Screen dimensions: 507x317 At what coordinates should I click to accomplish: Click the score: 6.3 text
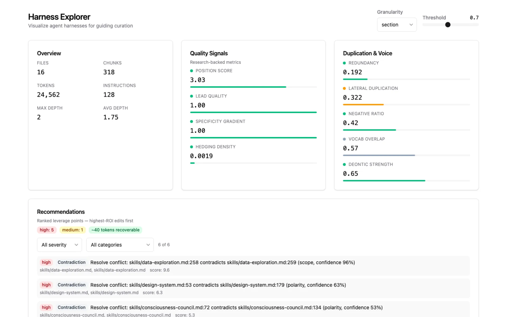coord(153,293)
